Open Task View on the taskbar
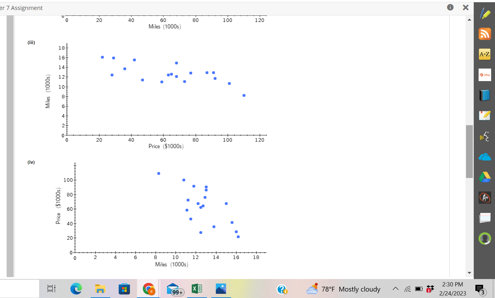This screenshot has height=298, width=495. pyautogui.click(x=51, y=289)
